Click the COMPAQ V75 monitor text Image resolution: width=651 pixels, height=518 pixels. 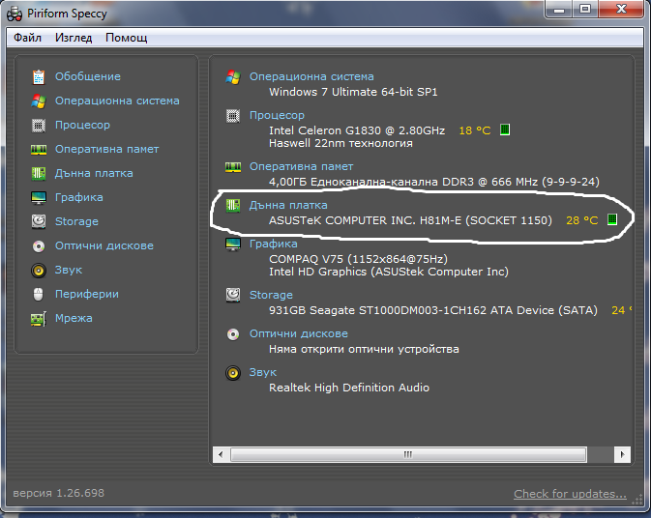click(358, 259)
